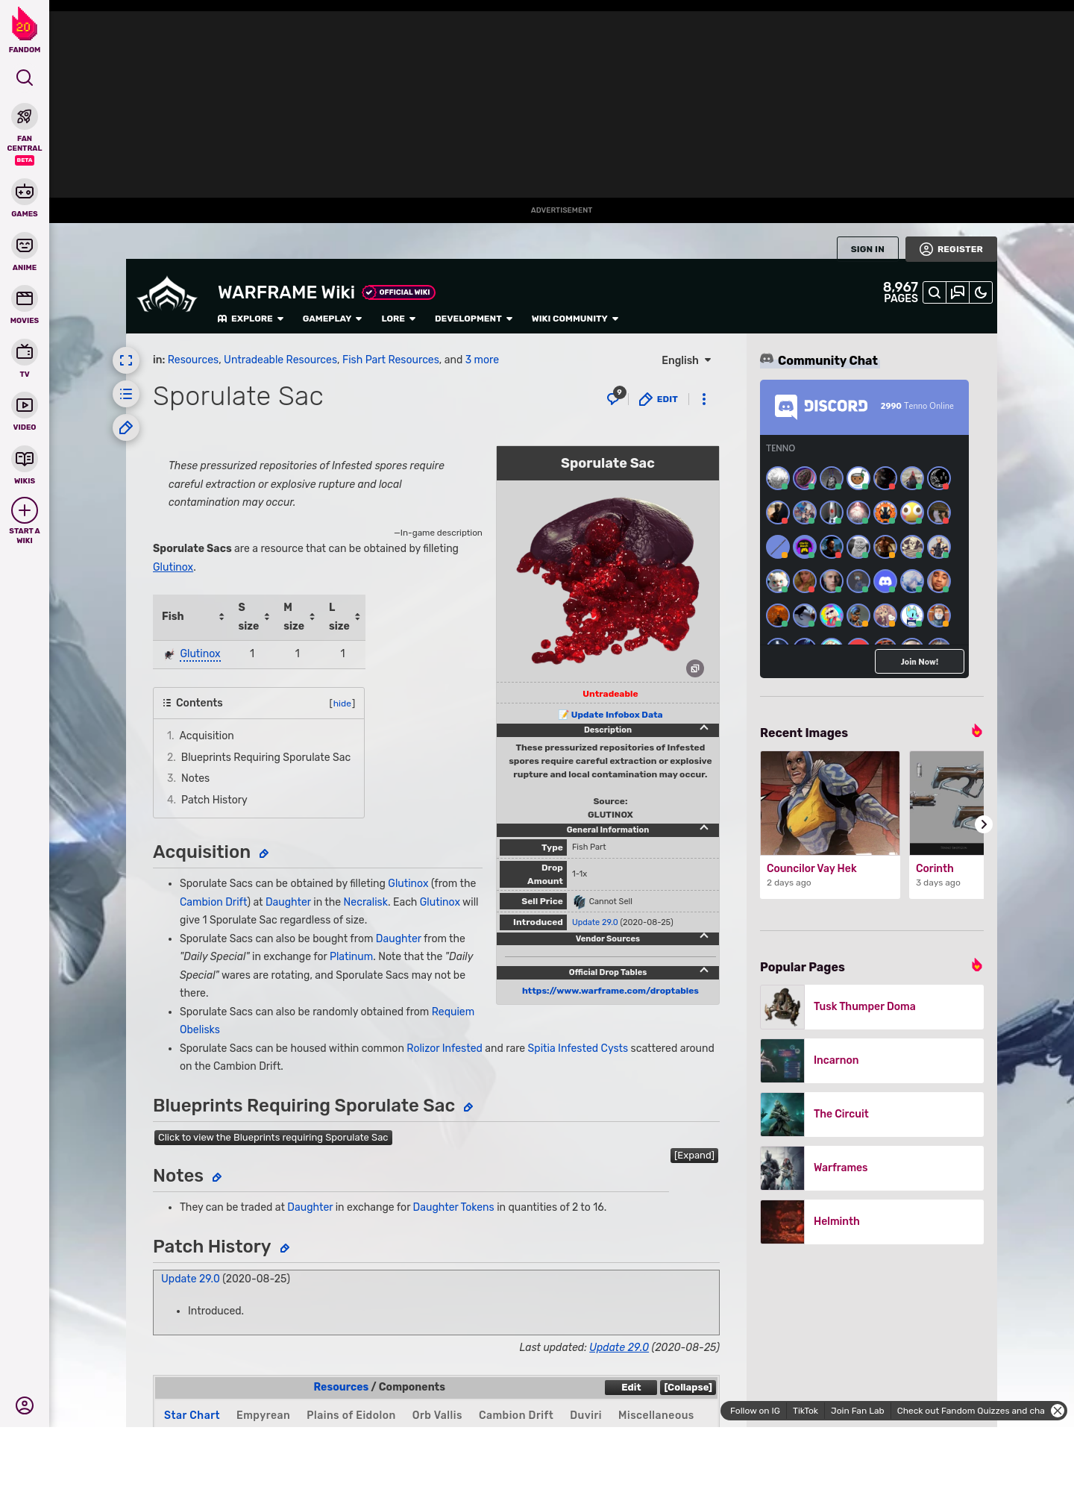Hide the Contents table
The width and height of the screenshot is (1074, 1492).
[342, 703]
